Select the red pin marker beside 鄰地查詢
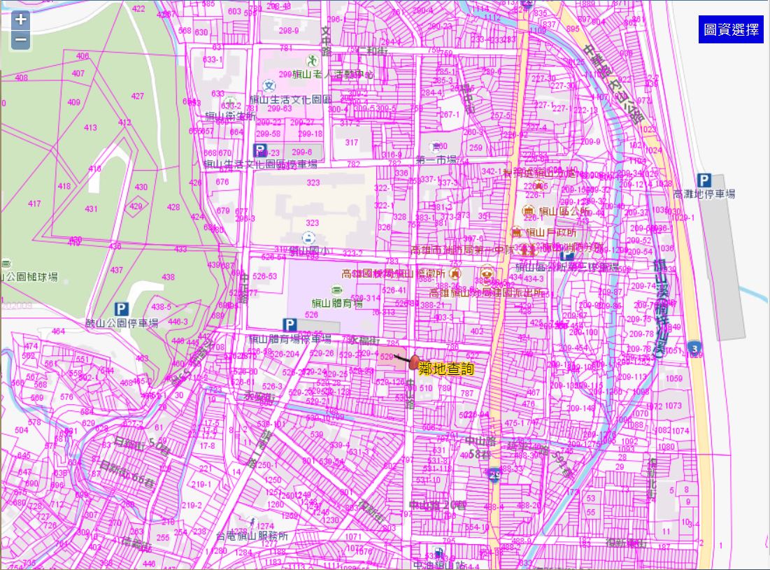Viewport: 770px width, 570px height. point(413,363)
